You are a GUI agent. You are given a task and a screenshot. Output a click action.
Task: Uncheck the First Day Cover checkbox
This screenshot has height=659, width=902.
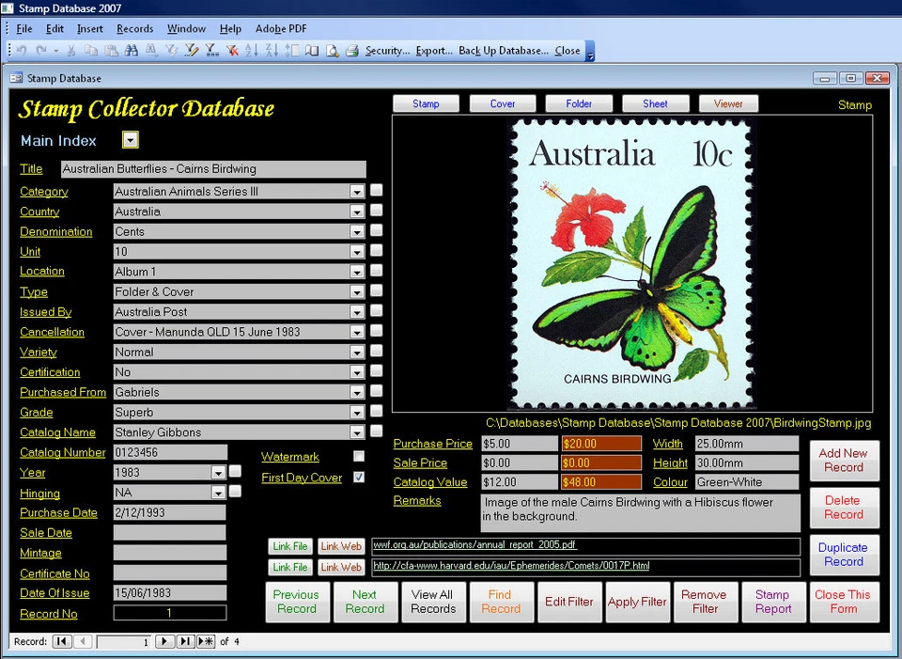[357, 477]
